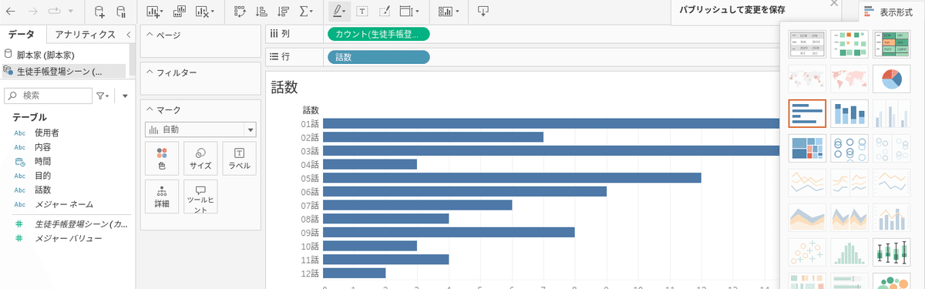Collapse the フィルター card
Viewport: 925px width, 289px height.
click(150, 72)
